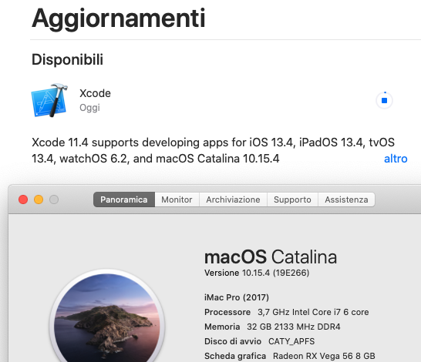The image size is (421, 362).
Task: Click the Aggiornamenti page heading
Action: point(119,18)
